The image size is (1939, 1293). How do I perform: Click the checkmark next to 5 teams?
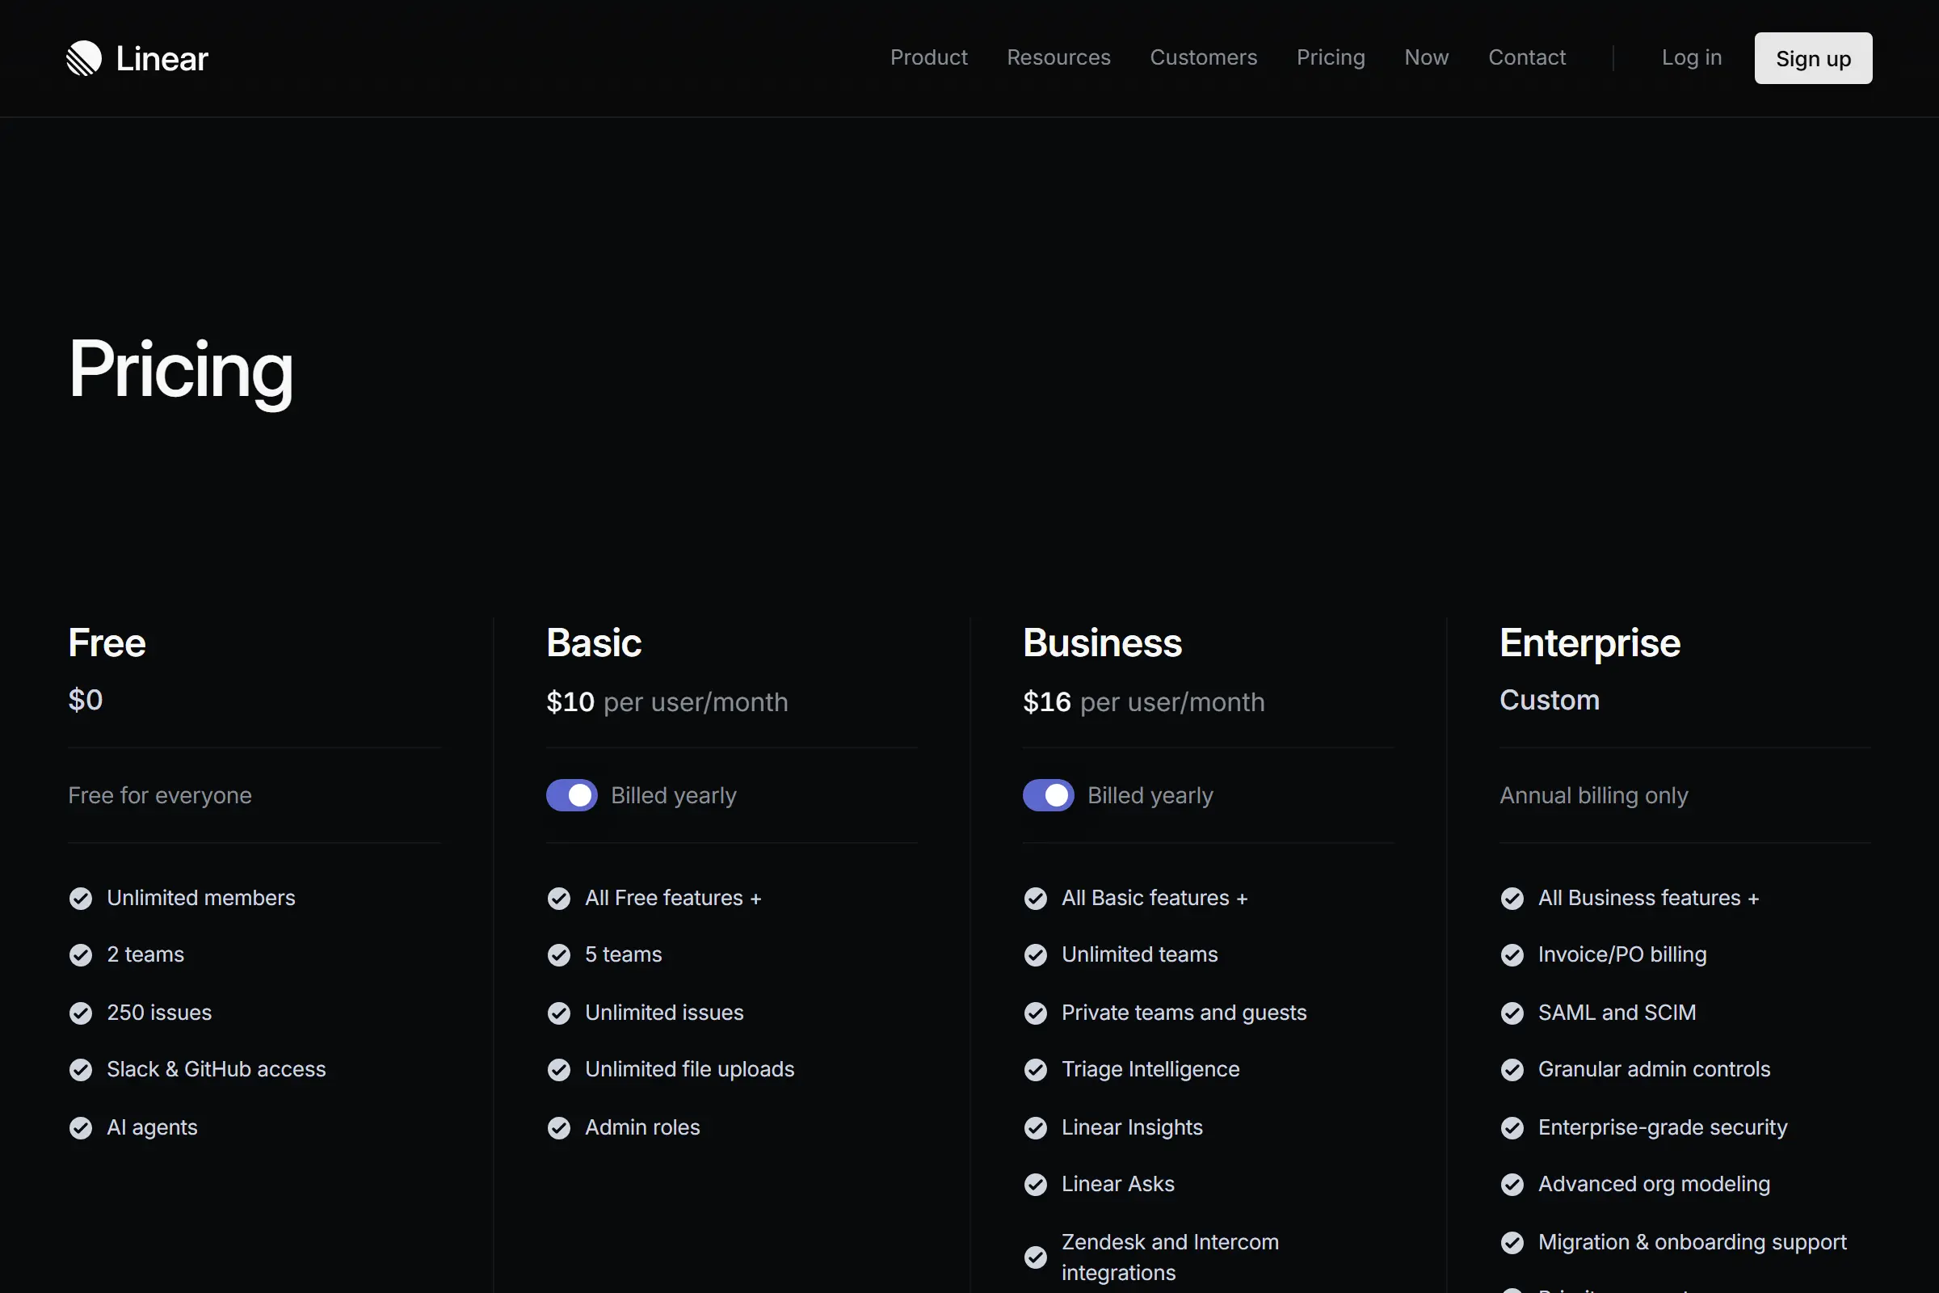pyautogui.click(x=559, y=955)
